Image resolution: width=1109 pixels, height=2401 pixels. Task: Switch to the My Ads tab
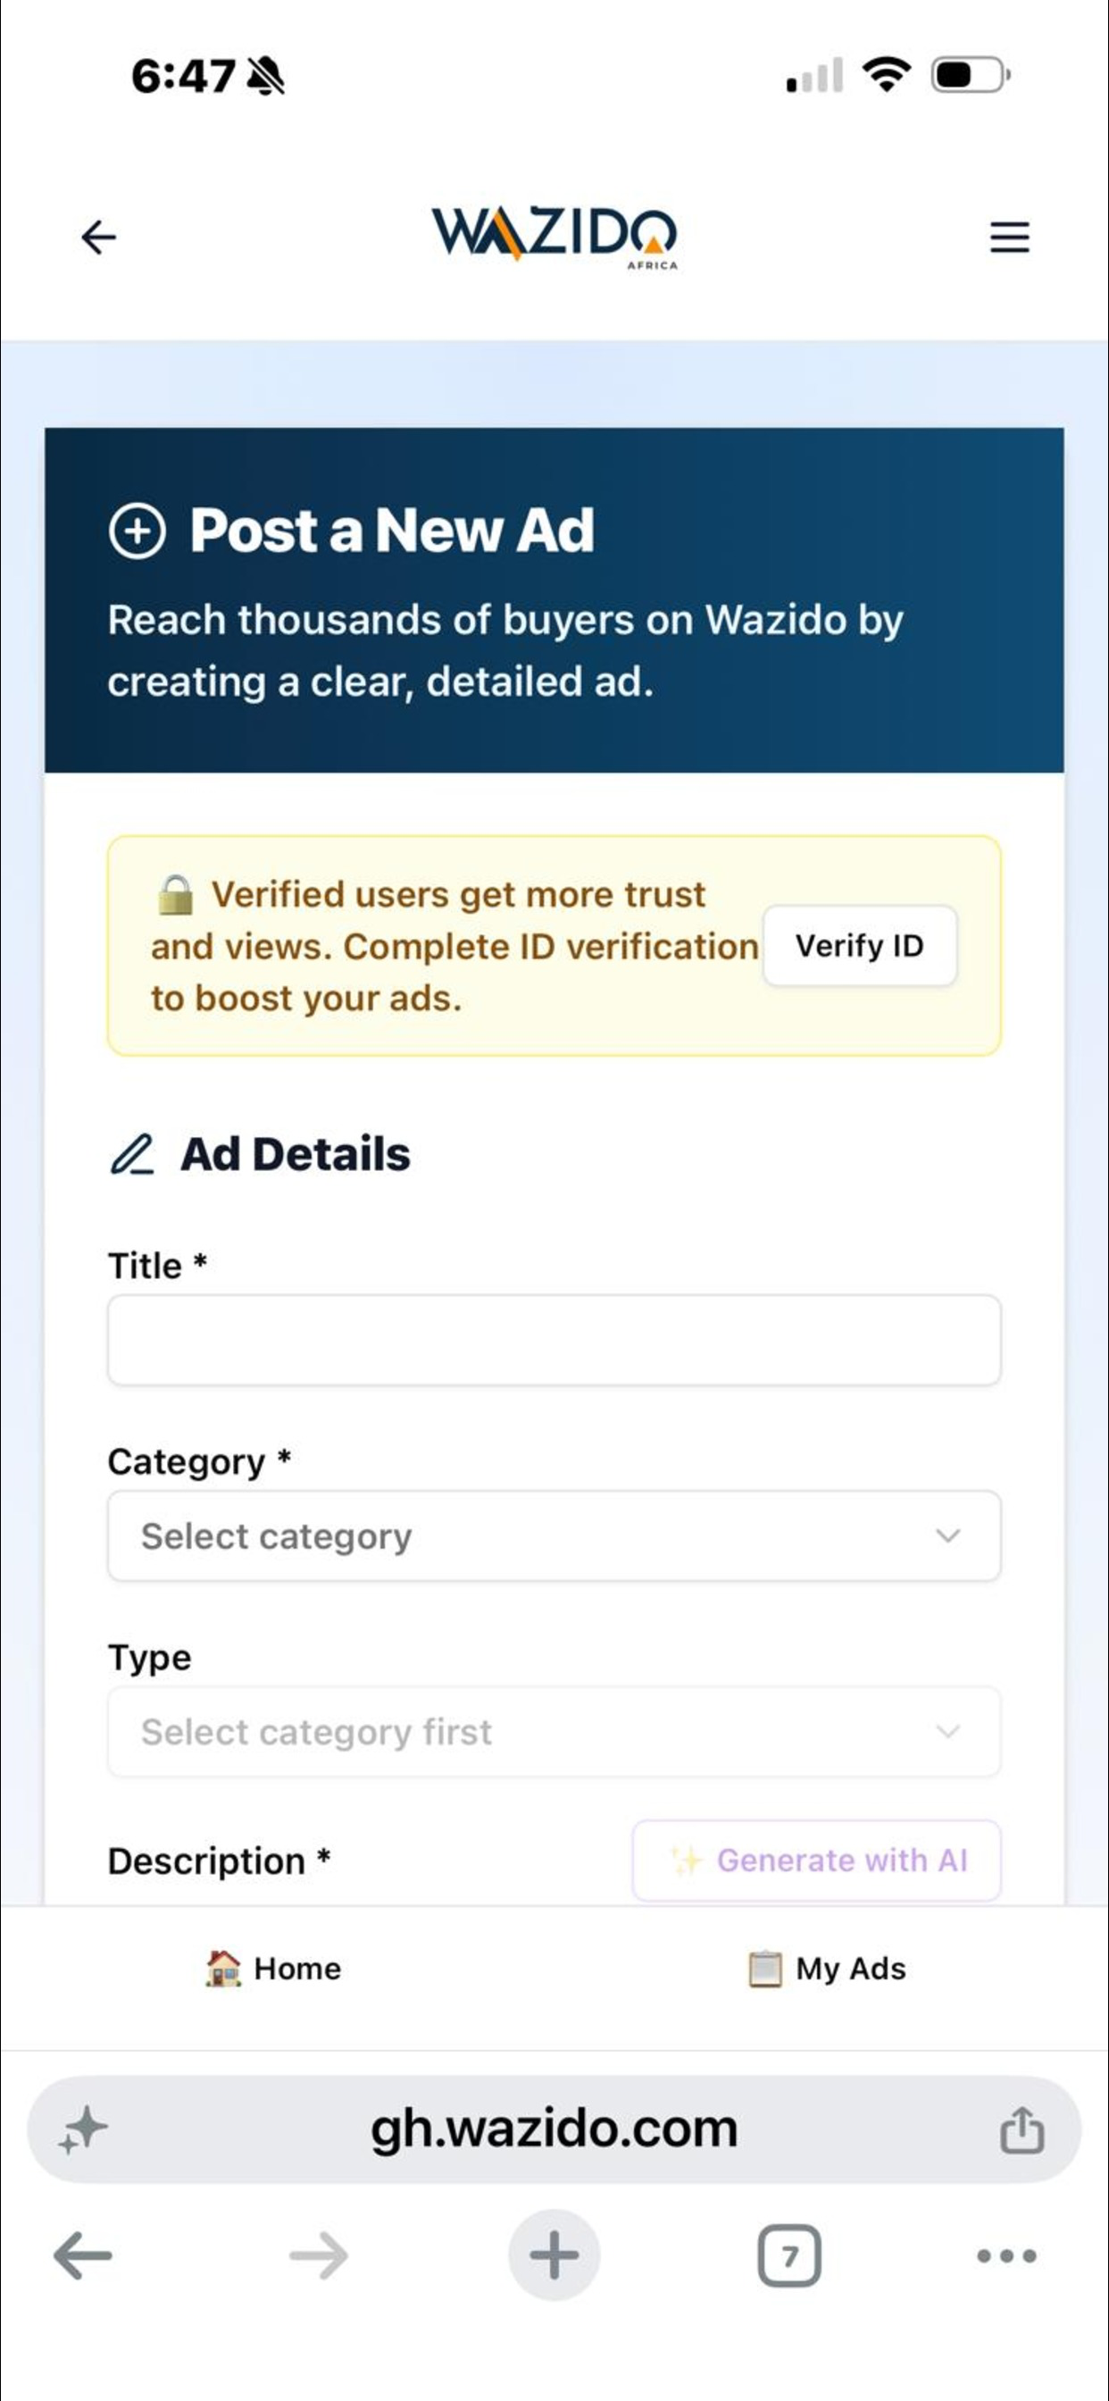point(827,1969)
